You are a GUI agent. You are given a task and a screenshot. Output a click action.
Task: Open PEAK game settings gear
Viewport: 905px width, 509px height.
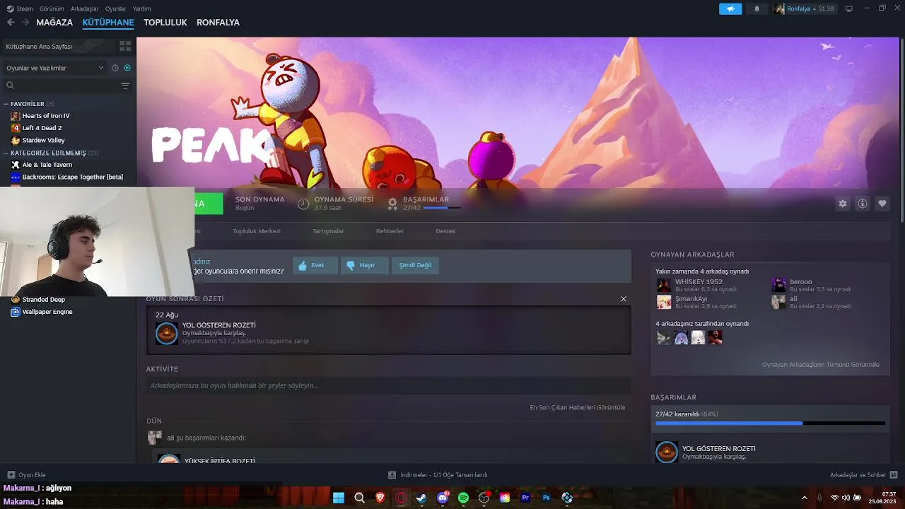click(x=843, y=204)
